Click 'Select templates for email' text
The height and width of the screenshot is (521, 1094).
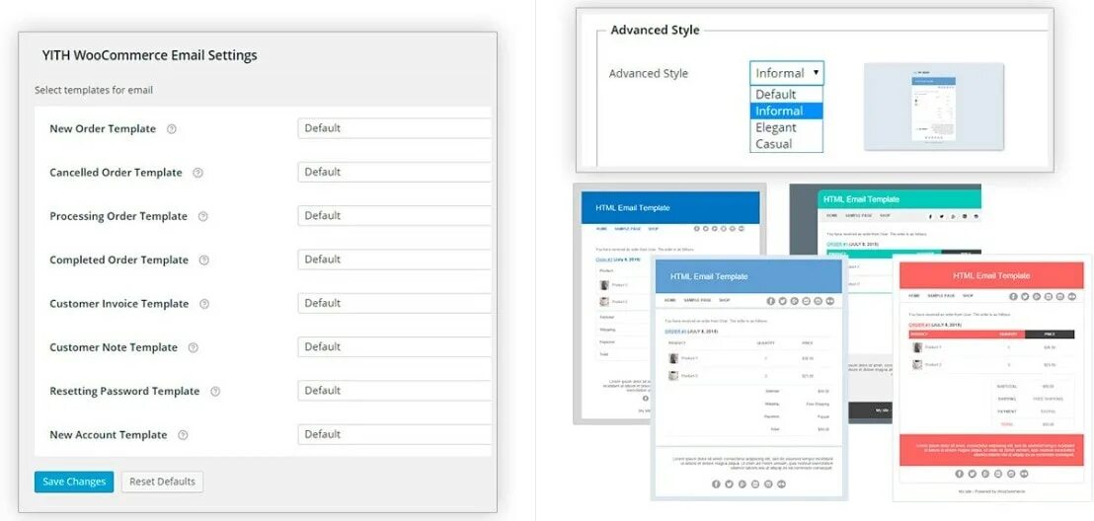pyautogui.click(x=94, y=90)
